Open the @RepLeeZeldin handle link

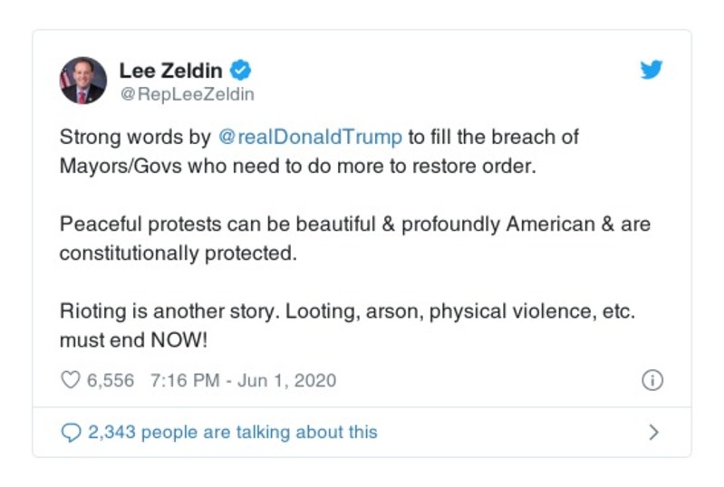coord(187,94)
